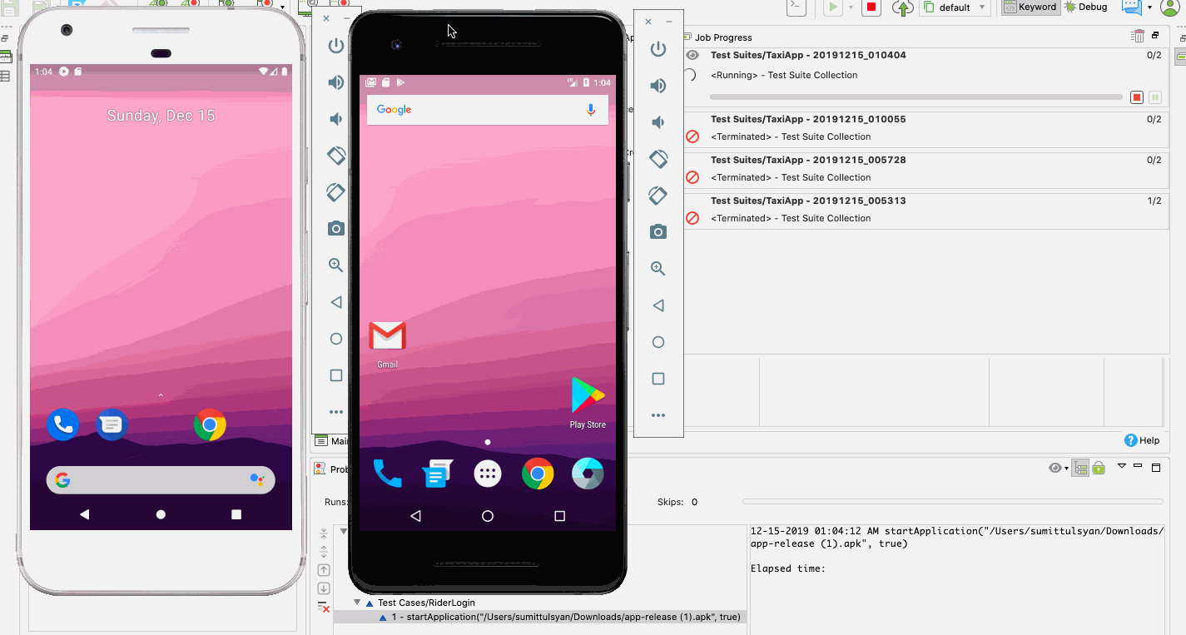1186x635 pixels.
Task: Tap the Google search bar on black phone
Action: click(488, 110)
